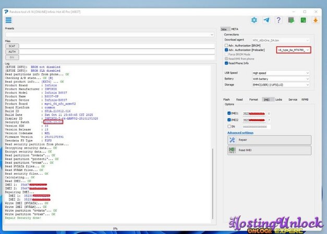327x234 pixels.
Task: Open the Telegram paper plane icon
Action: (x=267, y=20)
